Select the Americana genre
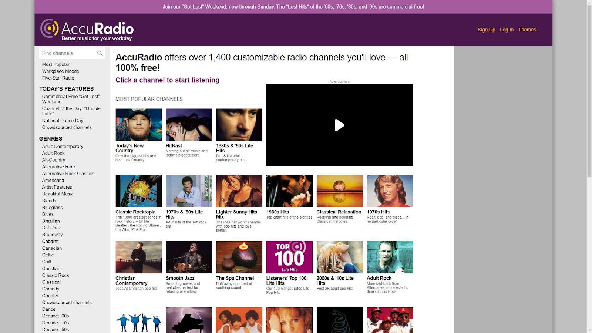 pyautogui.click(x=53, y=181)
